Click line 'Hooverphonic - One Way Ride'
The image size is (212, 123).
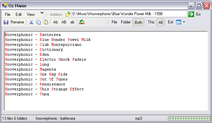36,74
